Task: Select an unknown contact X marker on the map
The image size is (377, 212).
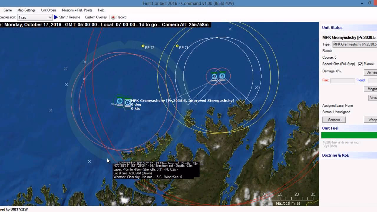Action: 65,68
